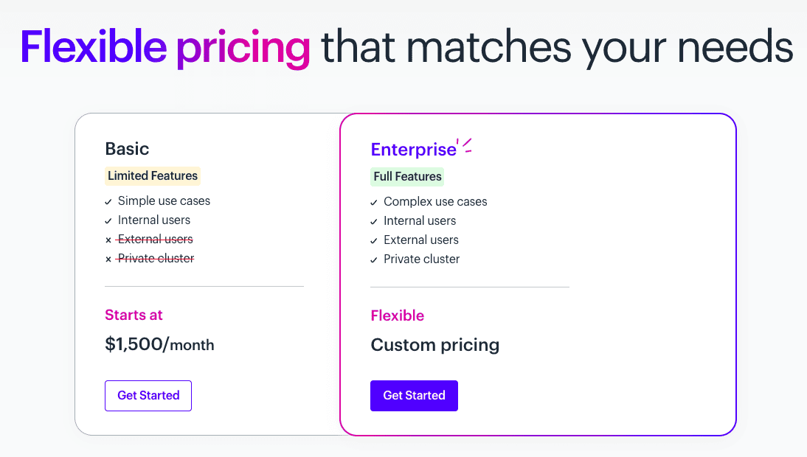The image size is (807, 457).
Task: Click Get Started on the Enterprise plan
Action: coord(414,396)
